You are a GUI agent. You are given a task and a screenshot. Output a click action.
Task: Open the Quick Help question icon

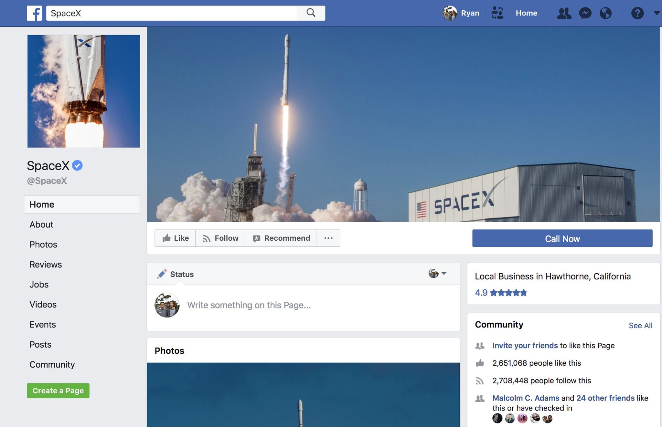point(637,13)
